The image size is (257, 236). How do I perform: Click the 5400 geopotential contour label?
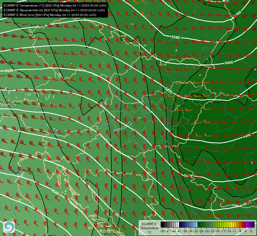pyautogui.click(x=229, y=63)
